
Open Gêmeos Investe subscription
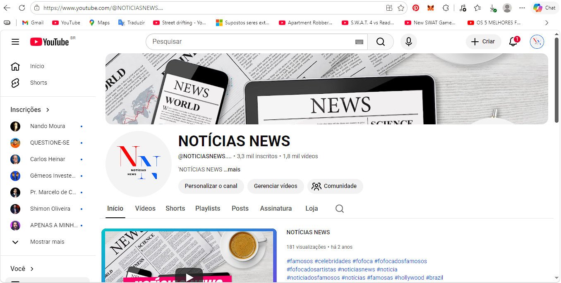tap(48, 176)
